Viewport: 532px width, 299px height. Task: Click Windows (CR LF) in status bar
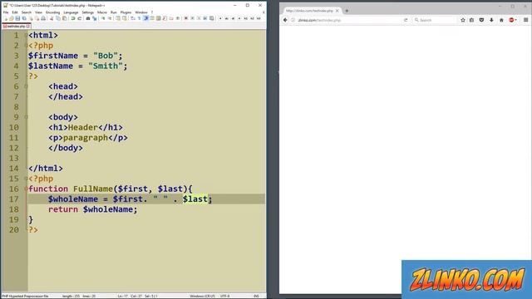[202, 296]
